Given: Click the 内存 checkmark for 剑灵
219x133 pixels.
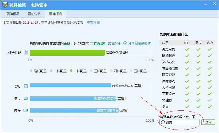Looking at the screenshot, I should [209, 107].
